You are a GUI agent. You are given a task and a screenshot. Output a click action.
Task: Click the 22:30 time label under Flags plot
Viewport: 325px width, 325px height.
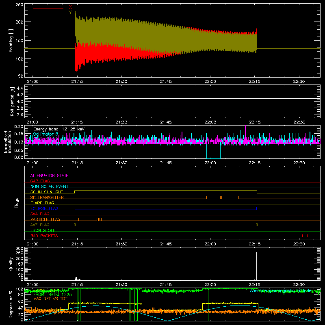coord(299,244)
